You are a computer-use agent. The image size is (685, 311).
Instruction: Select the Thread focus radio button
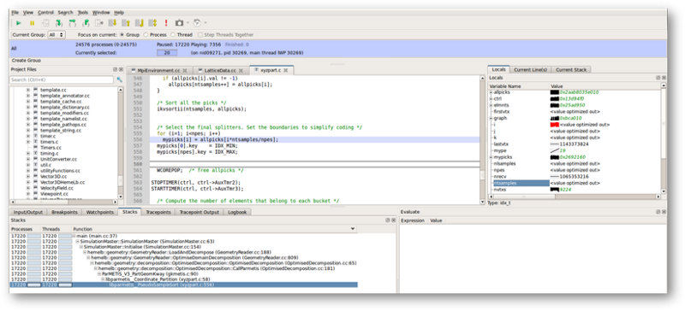coord(174,34)
